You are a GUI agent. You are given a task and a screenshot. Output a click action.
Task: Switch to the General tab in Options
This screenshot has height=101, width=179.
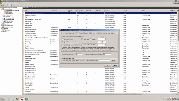click(x=63, y=33)
